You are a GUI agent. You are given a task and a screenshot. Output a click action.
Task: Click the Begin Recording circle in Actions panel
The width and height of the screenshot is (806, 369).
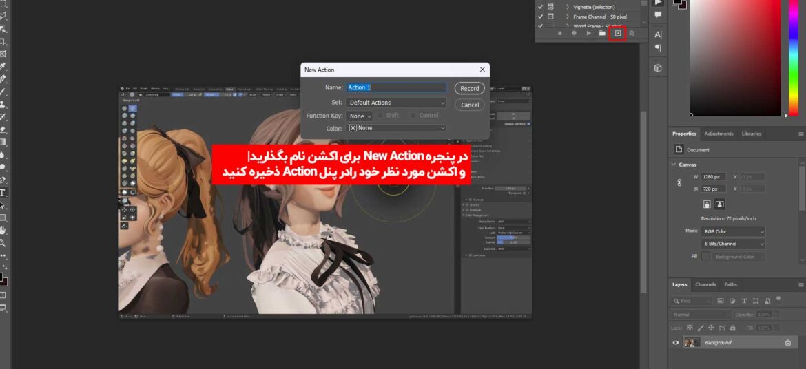574,34
